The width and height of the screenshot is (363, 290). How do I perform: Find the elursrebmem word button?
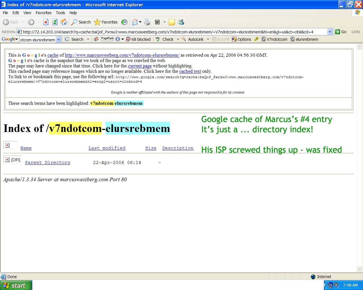(304, 39)
